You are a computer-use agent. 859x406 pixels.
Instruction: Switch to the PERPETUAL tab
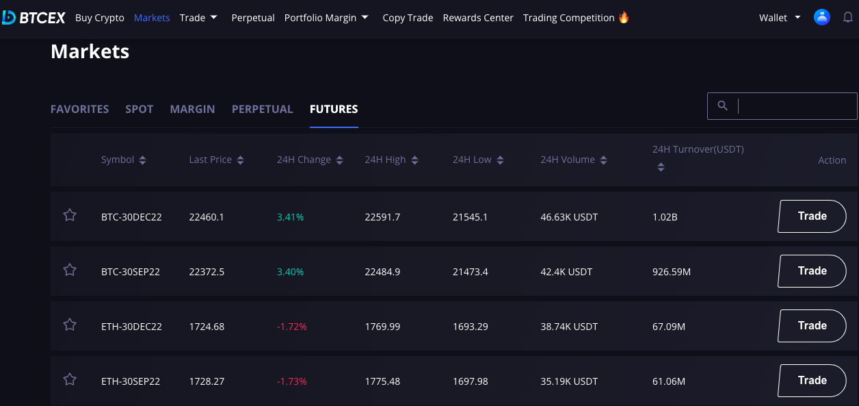pyautogui.click(x=262, y=109)
